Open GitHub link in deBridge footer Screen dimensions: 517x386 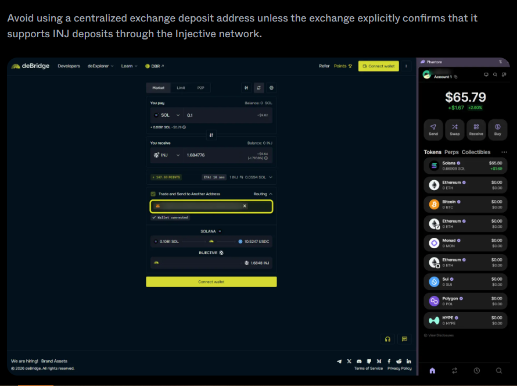[x=369, y=361]
